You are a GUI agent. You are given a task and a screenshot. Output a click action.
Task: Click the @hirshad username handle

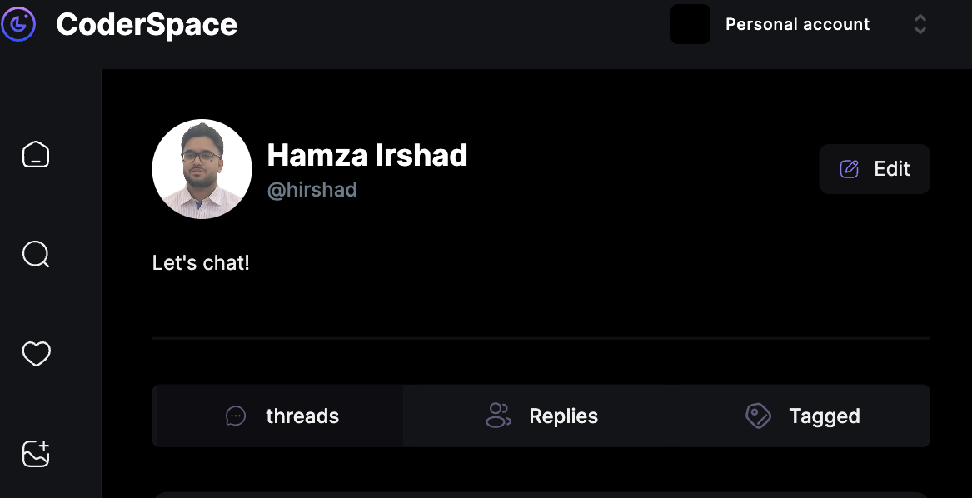312,190
